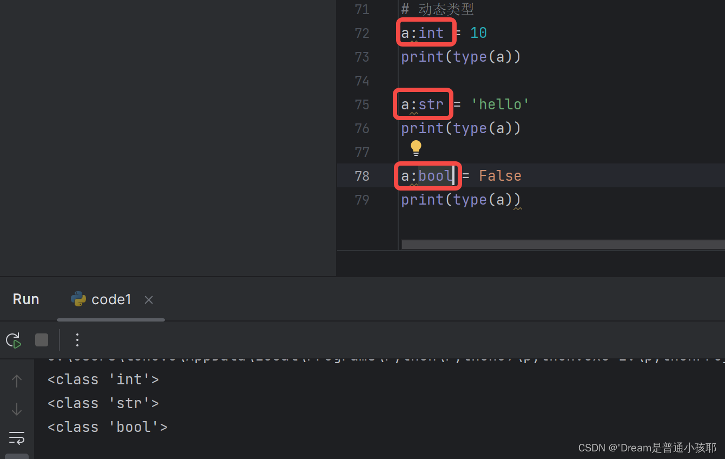The image size is (725, 459).
Task: Click print(type(a)) on line 73
Action: [461, 57]
